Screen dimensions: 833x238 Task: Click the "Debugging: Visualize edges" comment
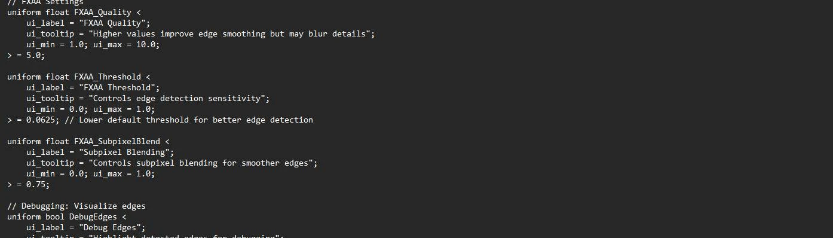point(76,206)
